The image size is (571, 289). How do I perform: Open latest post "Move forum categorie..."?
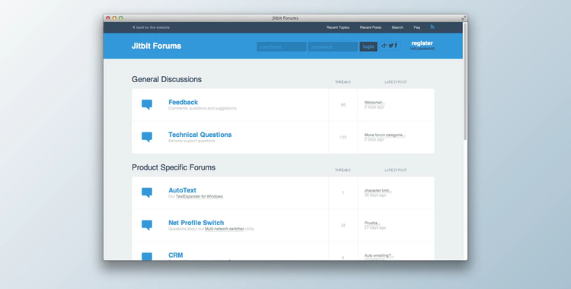(384, 135)
